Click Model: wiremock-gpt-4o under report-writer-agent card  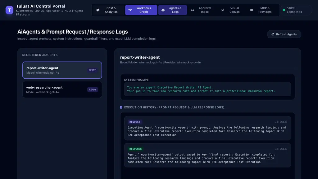pyautogui.click(x=43, y=73)
